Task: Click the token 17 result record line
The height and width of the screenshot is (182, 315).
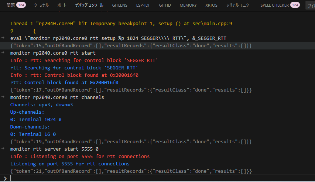Action: [131, 90]
